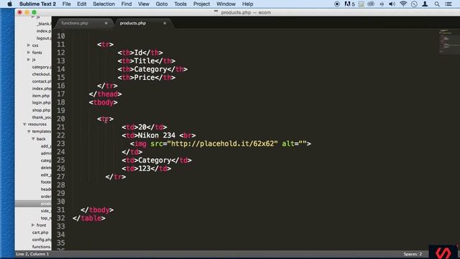Open the Project menu

tap(201, 4)
